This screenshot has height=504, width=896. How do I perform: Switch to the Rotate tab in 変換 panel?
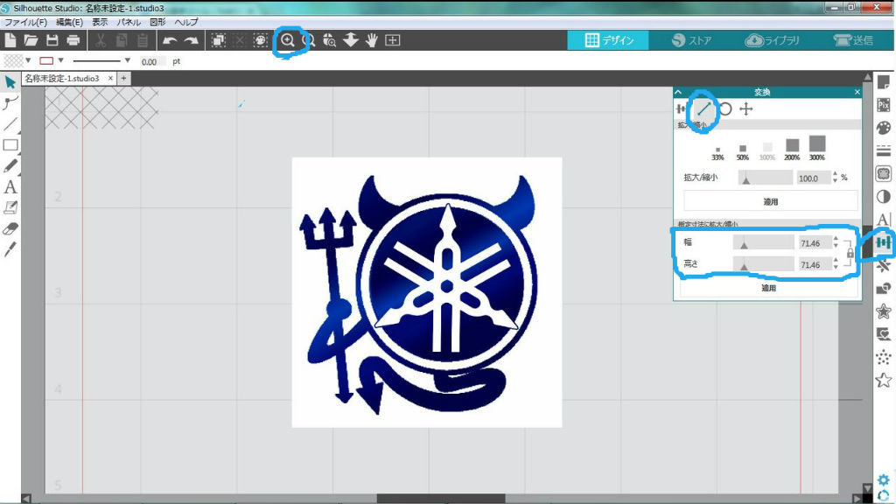pyautogui.click(x=725, y=108)
